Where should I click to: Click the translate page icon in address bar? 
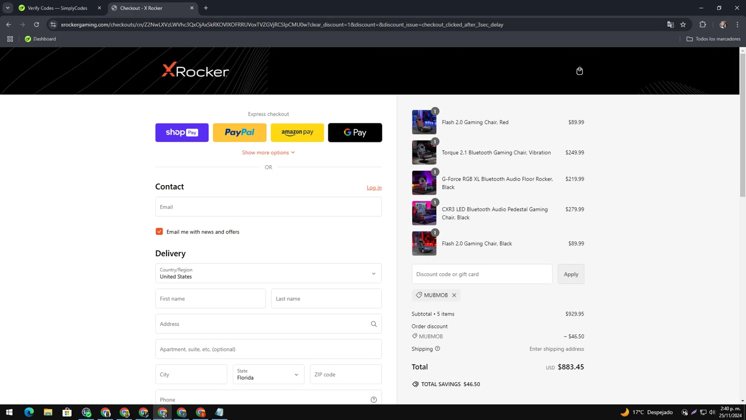coord(670,24)
